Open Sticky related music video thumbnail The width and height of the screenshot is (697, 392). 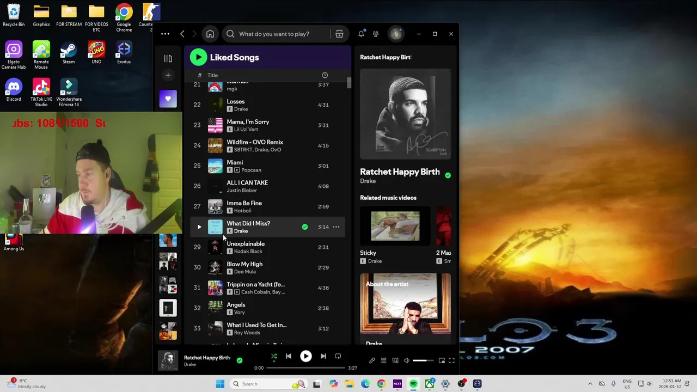coord(395,226)
